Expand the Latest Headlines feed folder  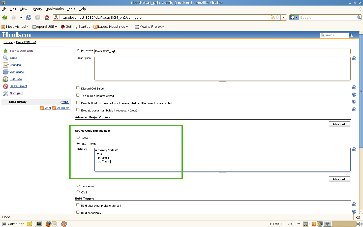(x=111, y=26)
